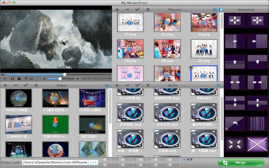Select the V+P/A merge mode
This screenshot has height=168, width=269.
click(x=105, y=160)
